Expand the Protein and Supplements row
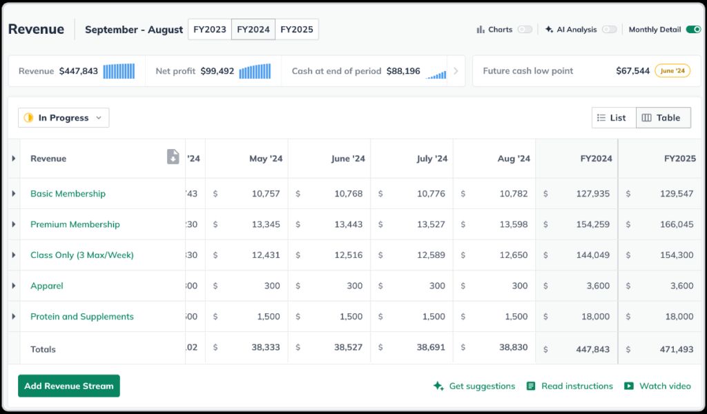The width and height of the screenshot is (707, 414). 14,317
